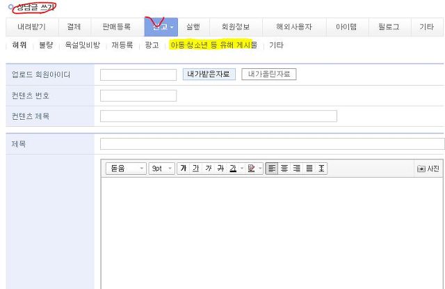Select the 허위 subcategory
This screenshot has height=289, width=445.
pyautogui.click(x=19, y=45)
